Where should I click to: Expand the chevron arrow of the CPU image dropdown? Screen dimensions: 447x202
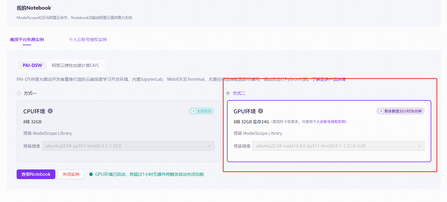point(209,146)
